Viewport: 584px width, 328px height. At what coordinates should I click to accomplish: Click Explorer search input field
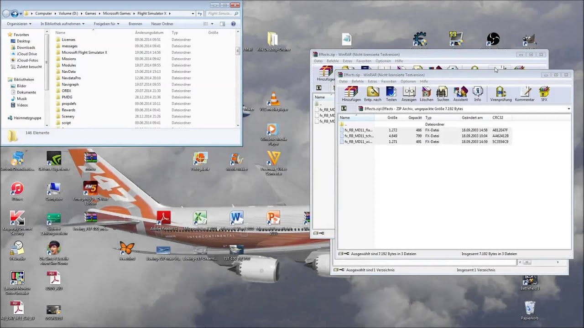point(222,14)
